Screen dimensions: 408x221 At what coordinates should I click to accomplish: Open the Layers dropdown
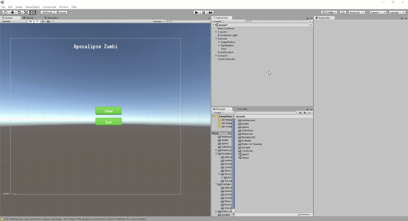coord(378,13)
